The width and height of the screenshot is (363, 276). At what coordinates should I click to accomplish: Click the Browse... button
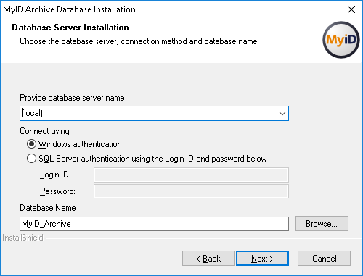pyautogui.click(x=322, y=224)
